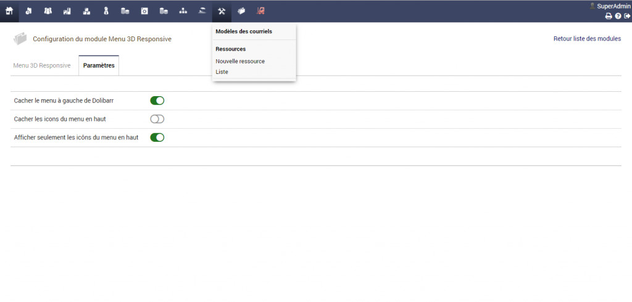
Task: Select the Paramètres tab
Action: [x=99, y=65]
